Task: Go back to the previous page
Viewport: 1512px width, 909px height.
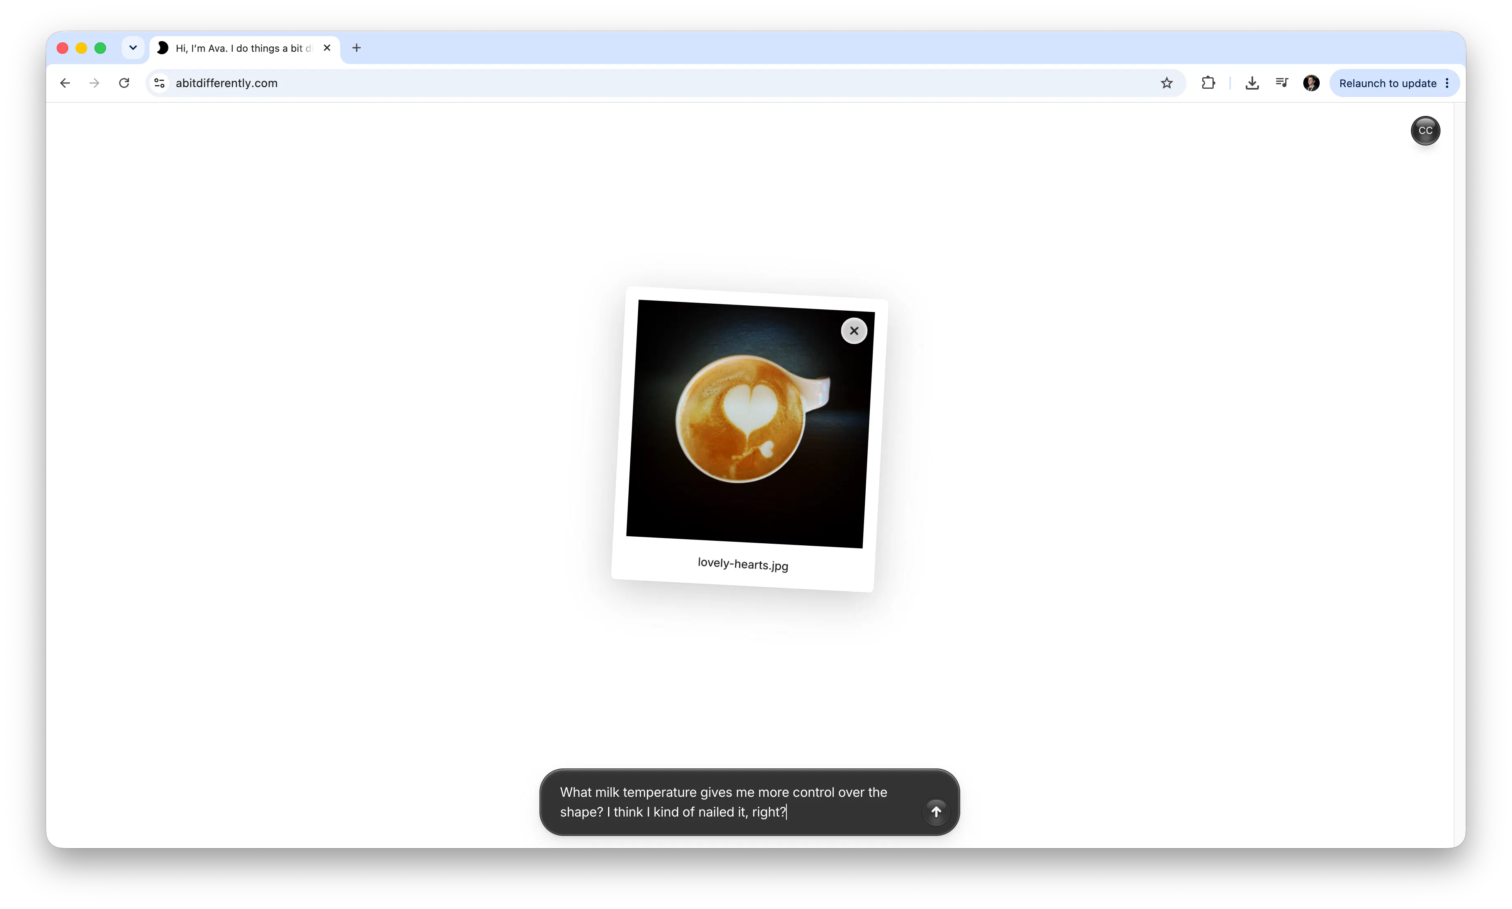Action: pyautogui.click(x=65, y=83)
